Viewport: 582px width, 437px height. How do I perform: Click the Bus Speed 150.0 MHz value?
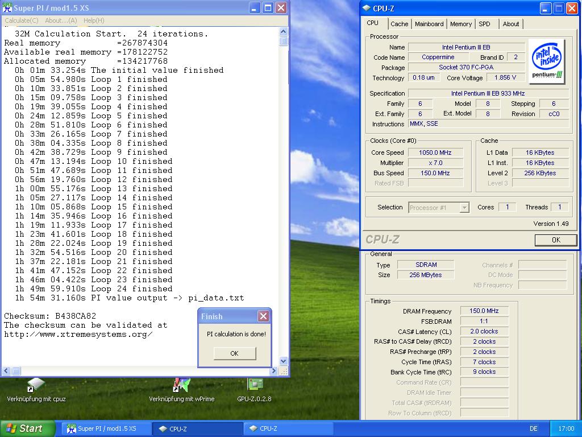pos(435,173)
